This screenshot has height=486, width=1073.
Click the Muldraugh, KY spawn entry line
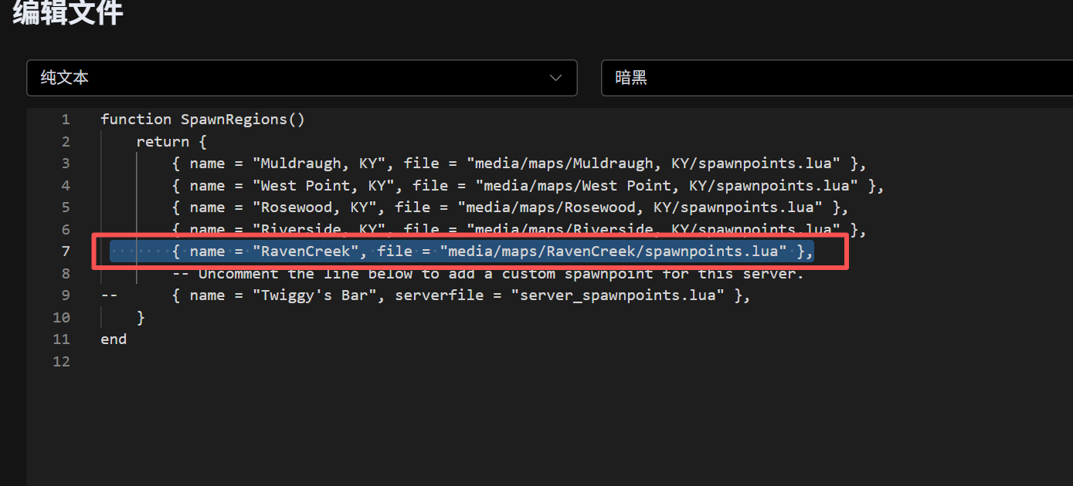pos(518,164)
